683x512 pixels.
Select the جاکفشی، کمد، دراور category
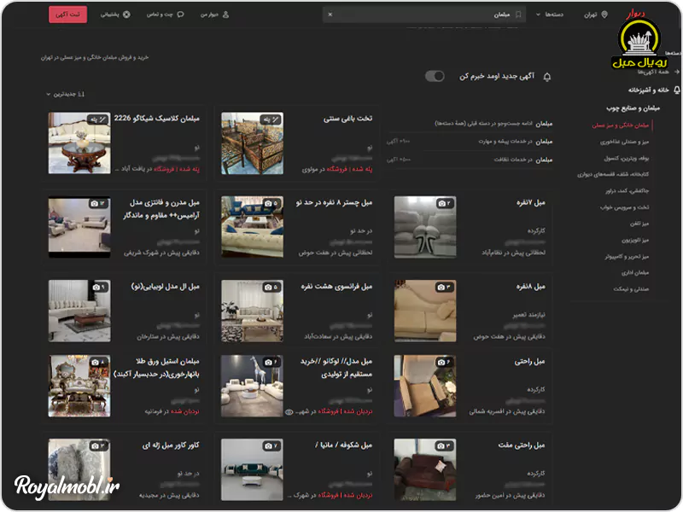(627, 191)
